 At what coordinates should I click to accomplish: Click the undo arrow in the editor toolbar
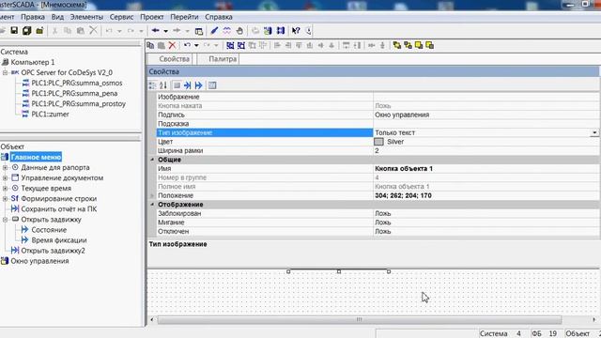click(187, 45)
